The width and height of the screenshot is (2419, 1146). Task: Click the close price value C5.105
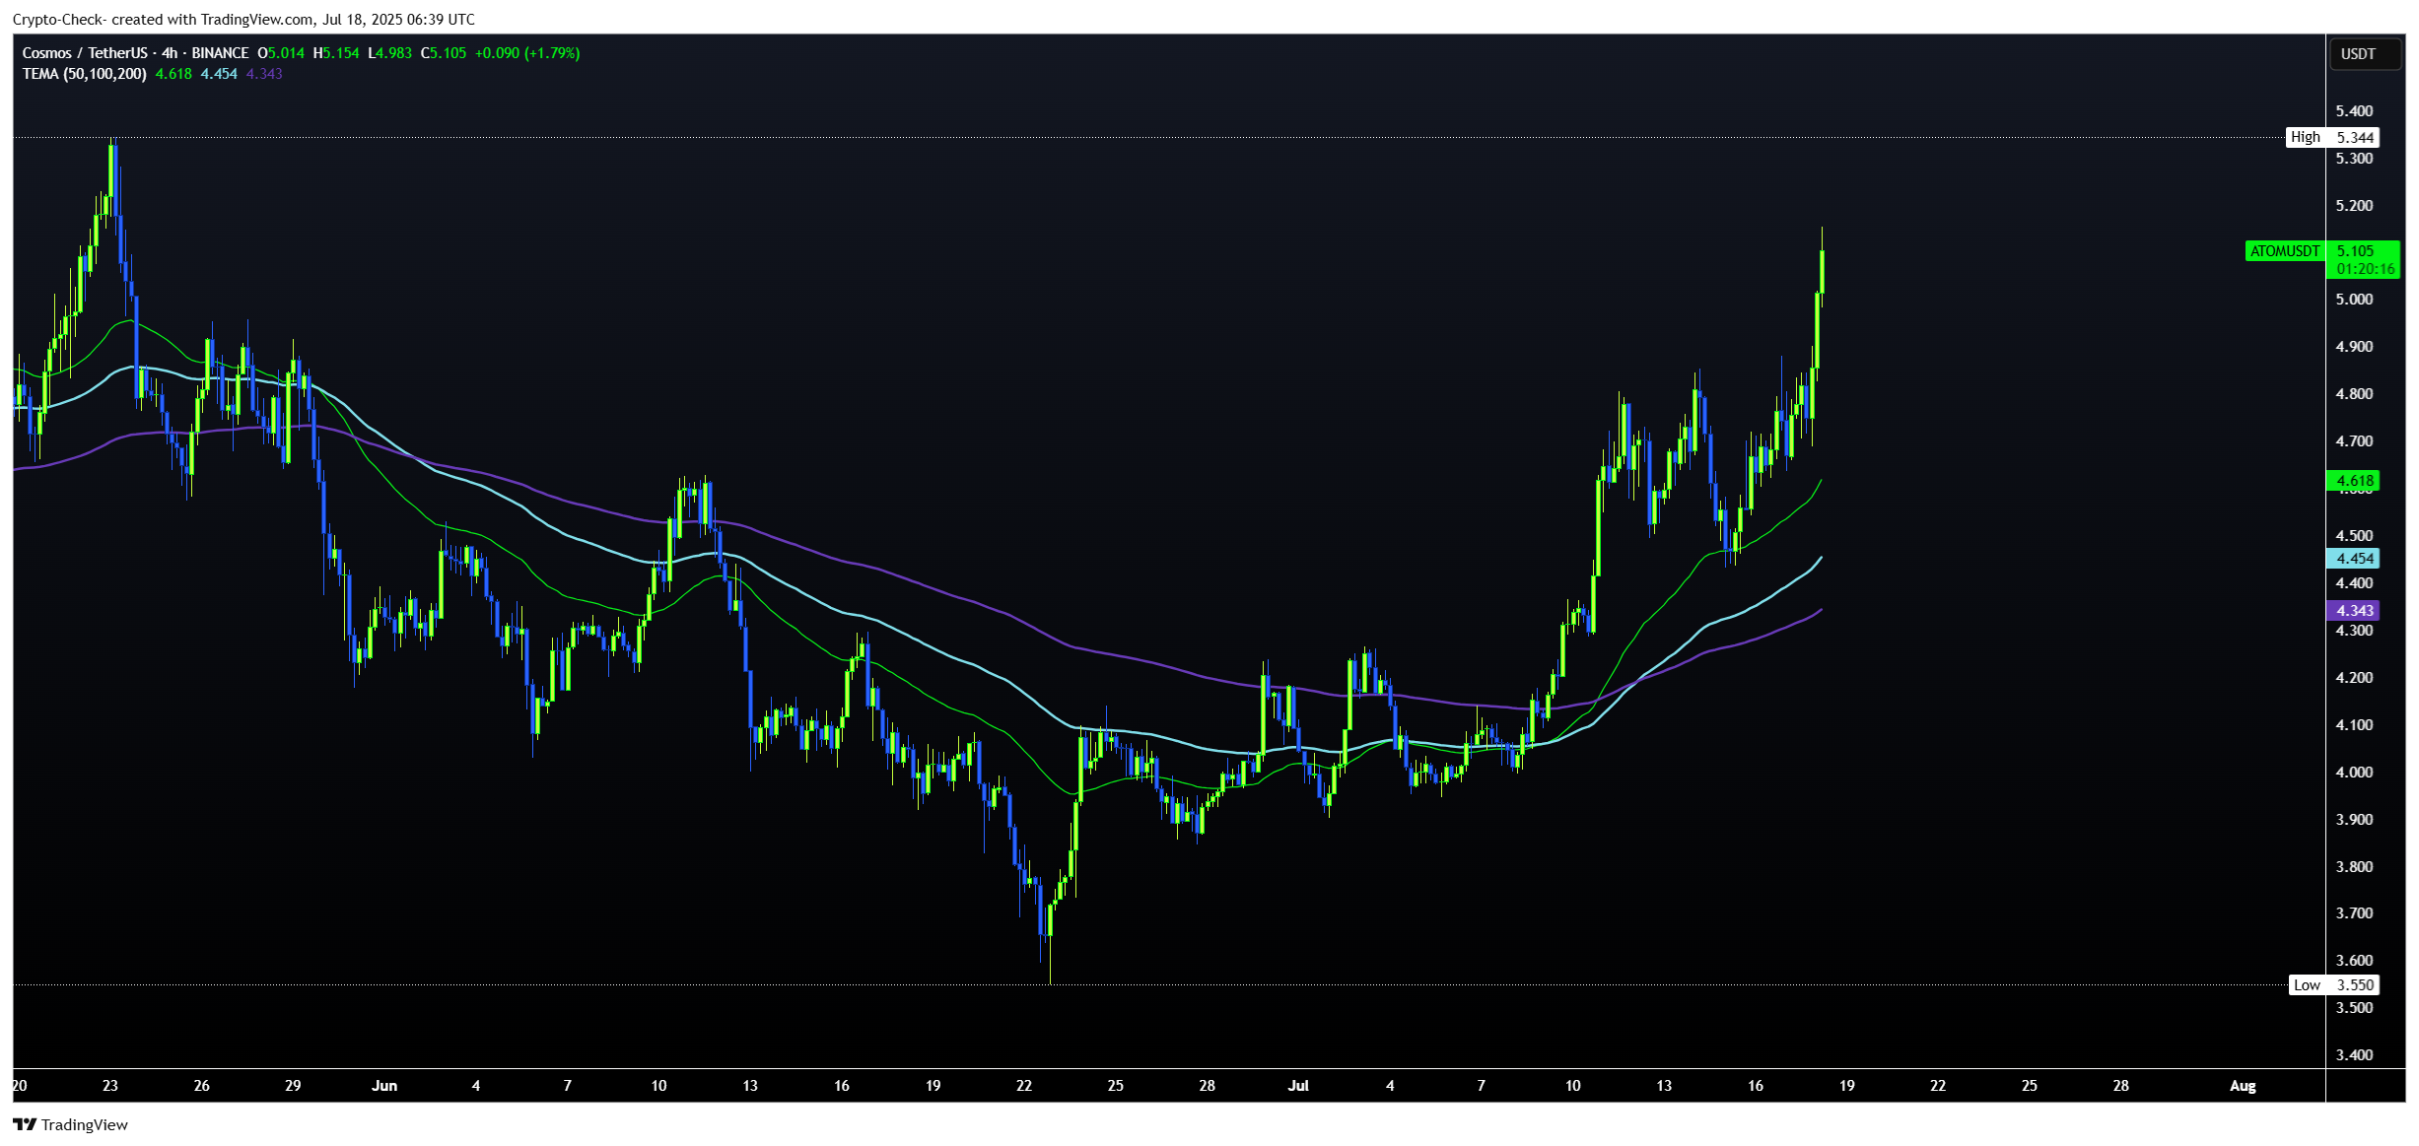(444, 53)
